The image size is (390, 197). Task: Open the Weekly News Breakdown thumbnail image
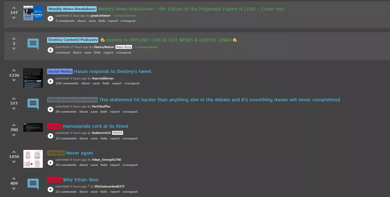(33, 13)
